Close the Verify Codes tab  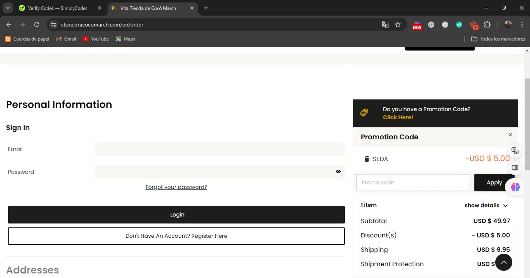[x=99, y=8]
